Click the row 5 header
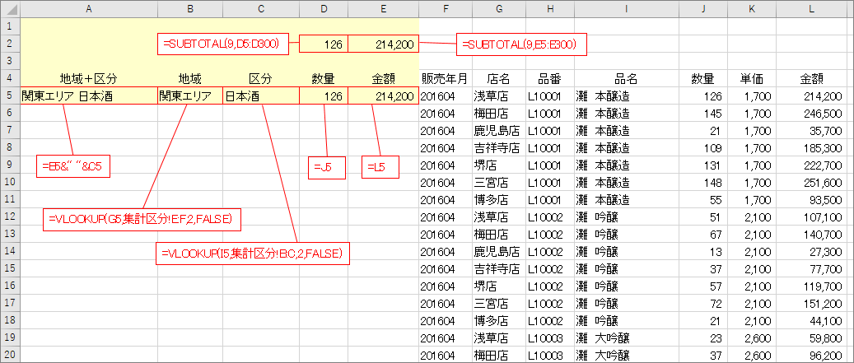The image size is (854, 363). pos(9,96)
